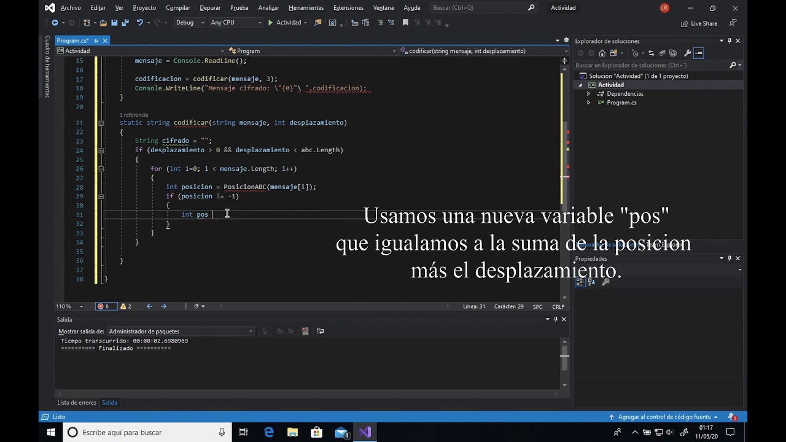Screen dimensions: 786x442
Task: Open the Archivo menu
Action: pos(71,8)
